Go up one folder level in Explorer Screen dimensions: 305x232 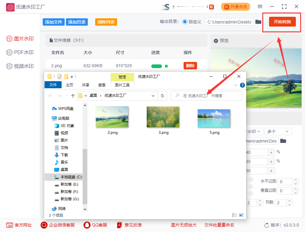point(73,96)
